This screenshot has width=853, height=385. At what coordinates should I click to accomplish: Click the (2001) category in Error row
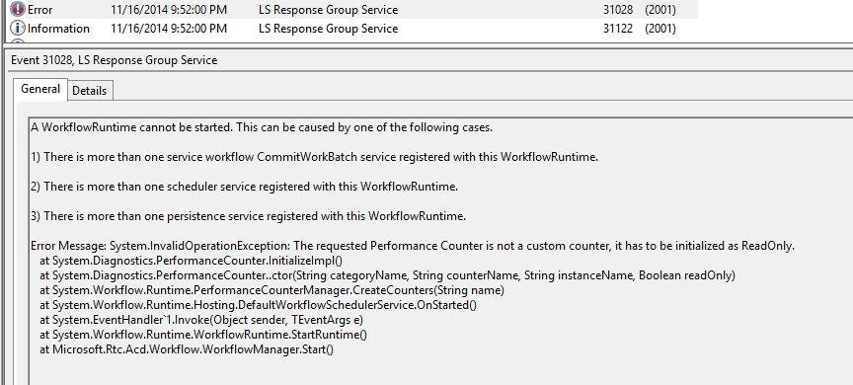(x=660, y=10)
